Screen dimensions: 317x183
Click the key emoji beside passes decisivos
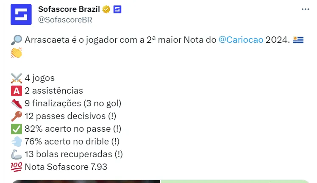16,116
